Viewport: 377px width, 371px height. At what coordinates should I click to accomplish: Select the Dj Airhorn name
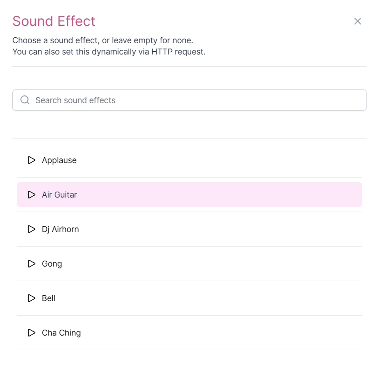60,229
